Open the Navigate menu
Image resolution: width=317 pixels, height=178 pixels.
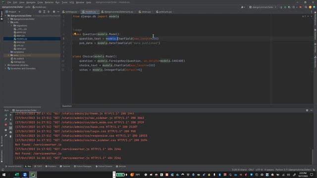coord(31,2)
